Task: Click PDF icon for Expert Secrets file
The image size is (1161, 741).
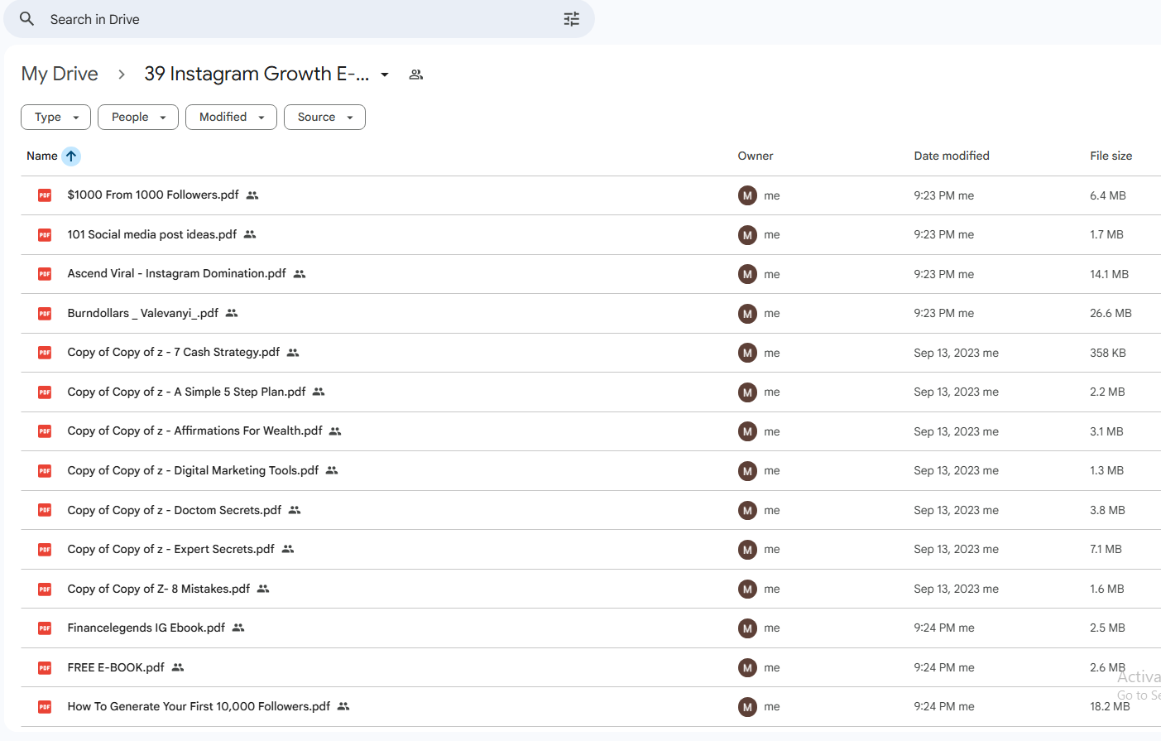Action: pyautogui.click(x=45, y=550)
